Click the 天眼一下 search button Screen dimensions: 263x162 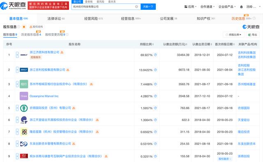pos(148,7)
